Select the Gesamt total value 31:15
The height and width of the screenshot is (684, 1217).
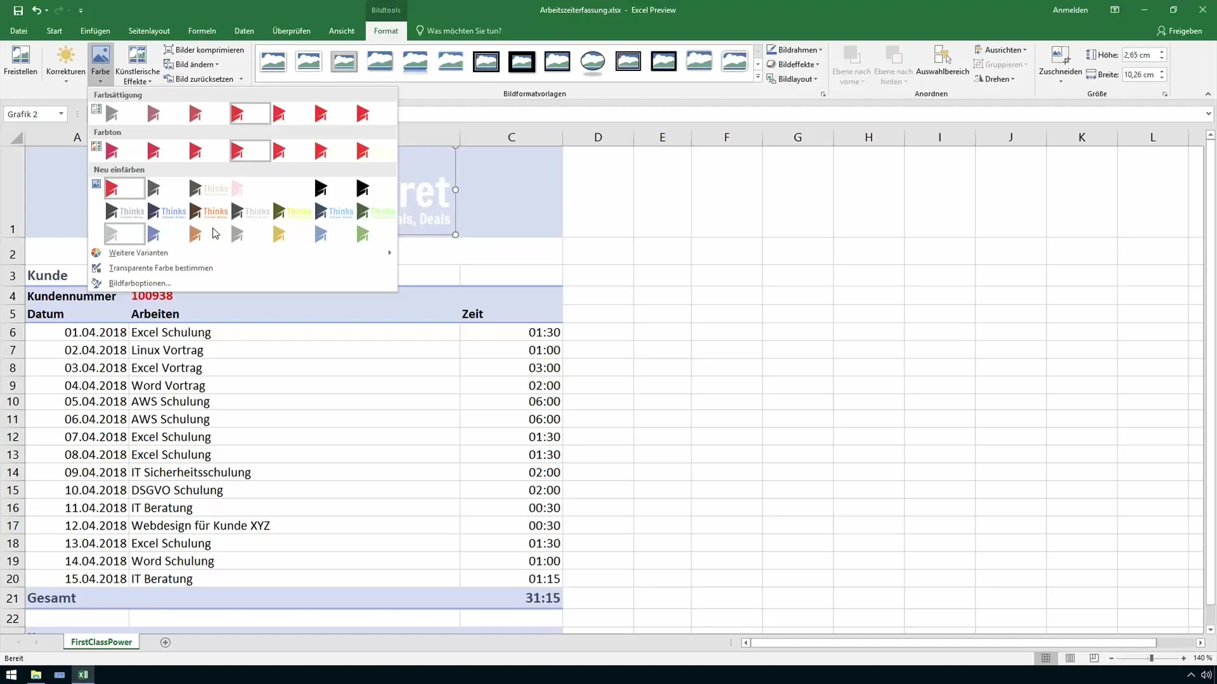coord(511,598)
